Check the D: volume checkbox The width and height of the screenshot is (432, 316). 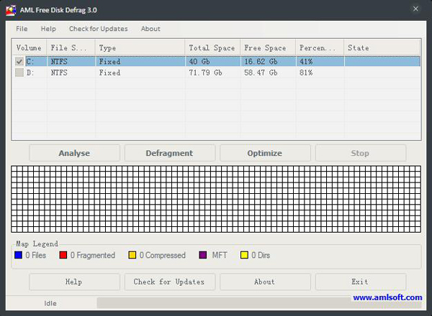coord(19,73)
